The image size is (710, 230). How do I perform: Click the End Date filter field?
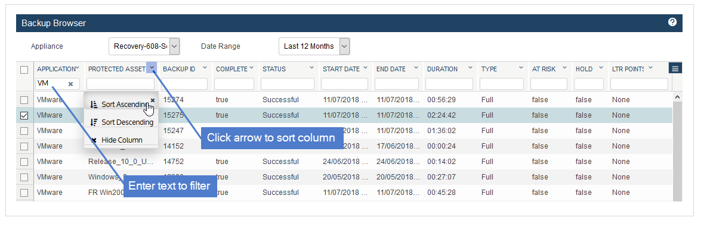click(397, 84)
